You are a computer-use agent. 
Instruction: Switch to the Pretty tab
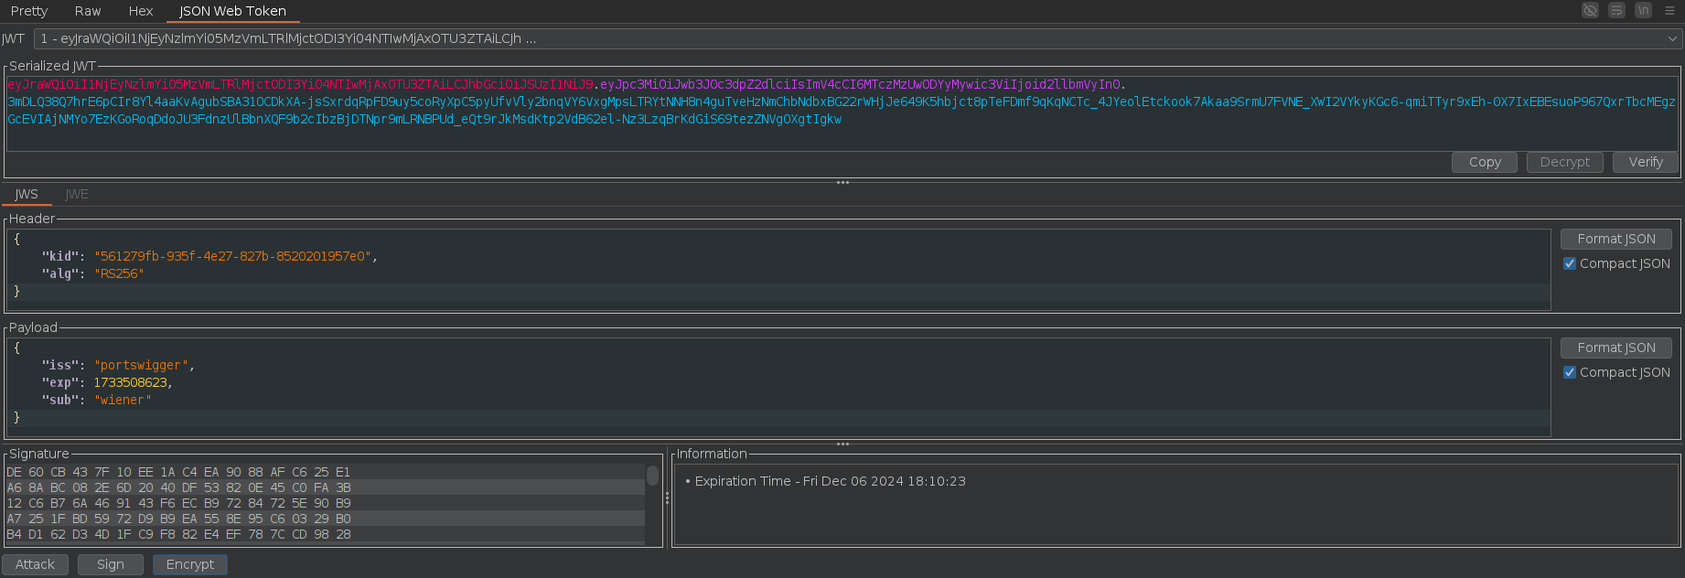pos(29,11)
